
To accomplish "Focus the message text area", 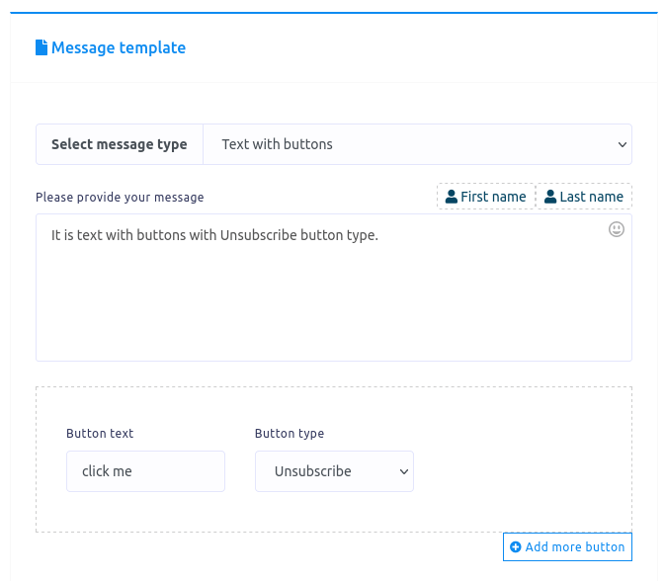I will (x=333, y=296).
